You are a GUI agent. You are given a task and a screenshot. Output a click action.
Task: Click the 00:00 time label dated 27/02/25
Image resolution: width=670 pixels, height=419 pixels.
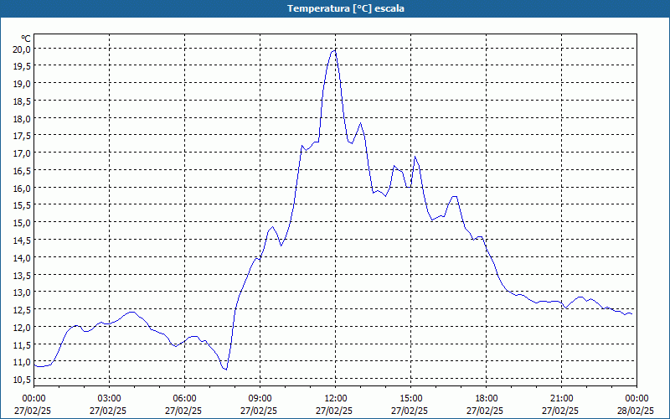(33, 399)
